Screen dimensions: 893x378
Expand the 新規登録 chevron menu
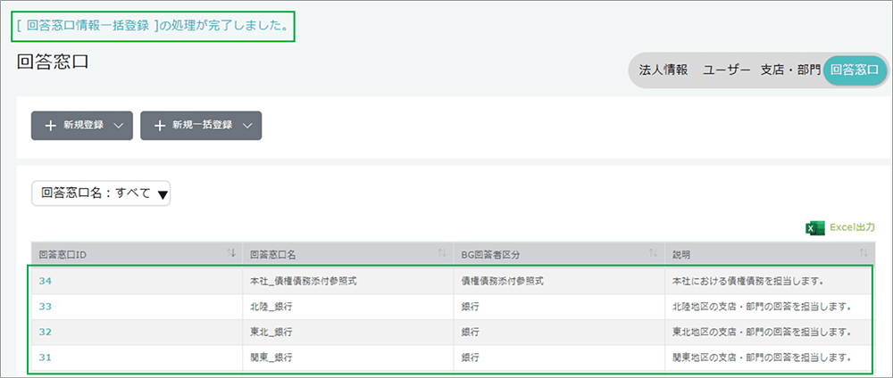pyautogui.click(x=119, y=127)
